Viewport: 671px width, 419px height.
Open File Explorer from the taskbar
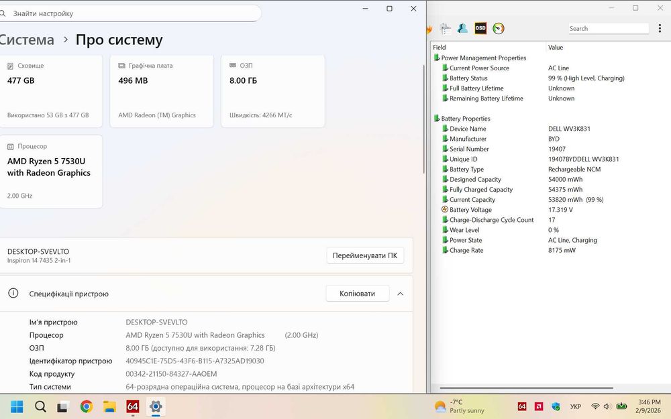(x=109, y=406)
